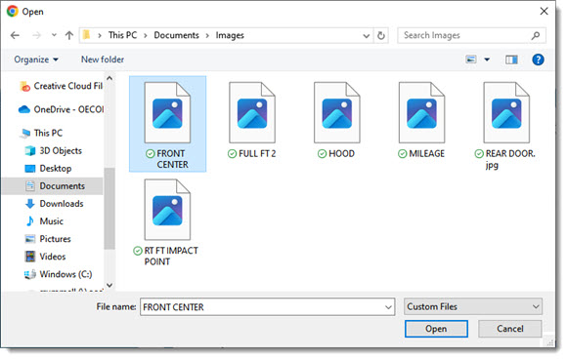Open the Custom Files type dropdown
This screenshot has height=359, width=567.
(472, 306)
